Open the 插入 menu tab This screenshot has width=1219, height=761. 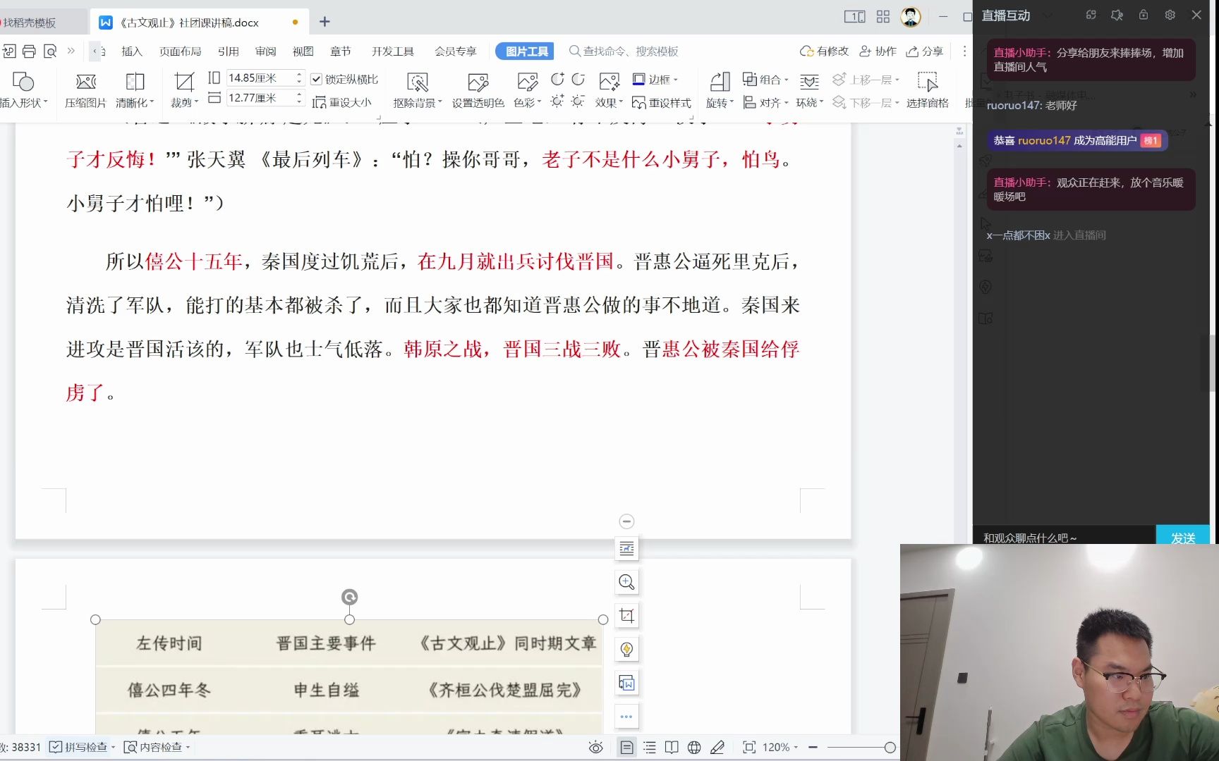[132, 51]
